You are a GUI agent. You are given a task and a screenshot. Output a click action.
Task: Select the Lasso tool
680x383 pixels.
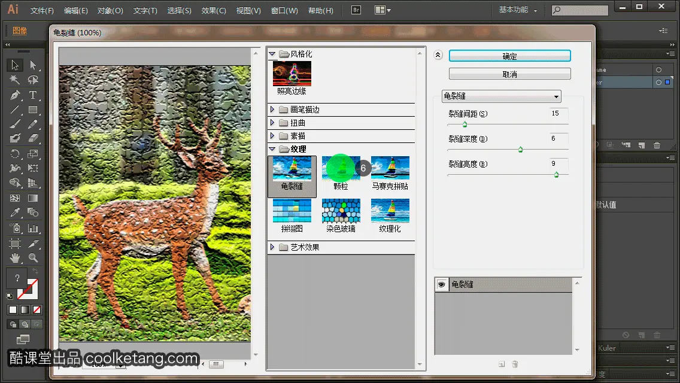(x=33, y=80)
